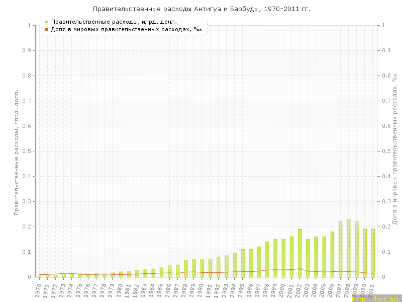Click the left vertical axis title text
This screenshot has width=402, height=302.
click(16, 152)
